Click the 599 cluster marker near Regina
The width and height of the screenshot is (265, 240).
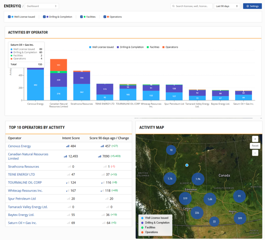point(240,218)
